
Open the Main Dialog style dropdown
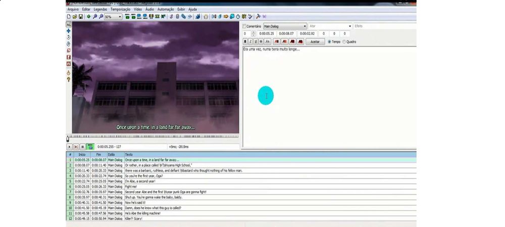pyautogui.click(x=285, y=26)
